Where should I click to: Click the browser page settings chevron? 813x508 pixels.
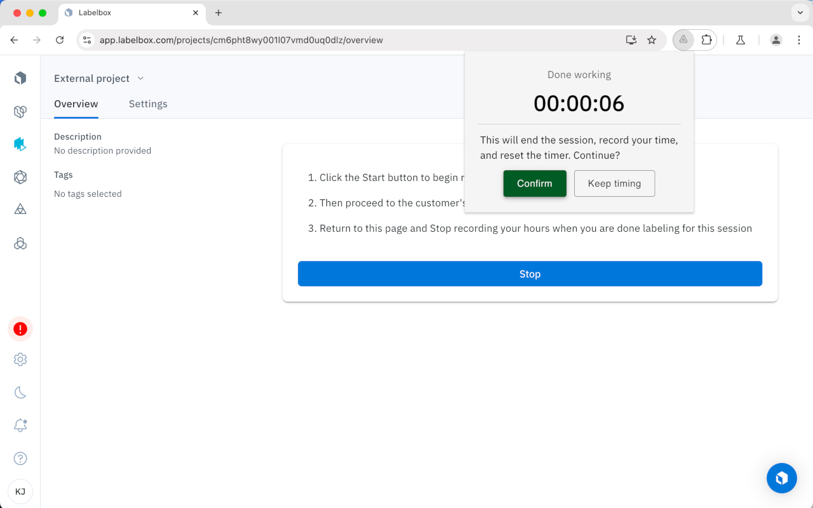(799, 13)
